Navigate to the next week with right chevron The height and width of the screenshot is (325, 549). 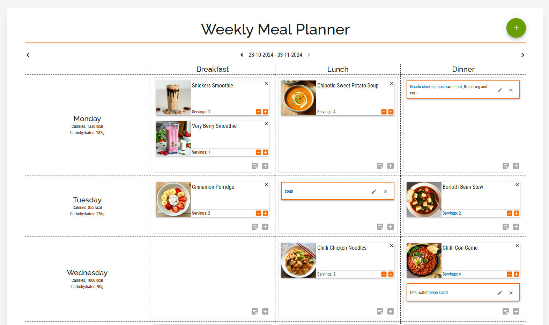[x=522, y=55]
